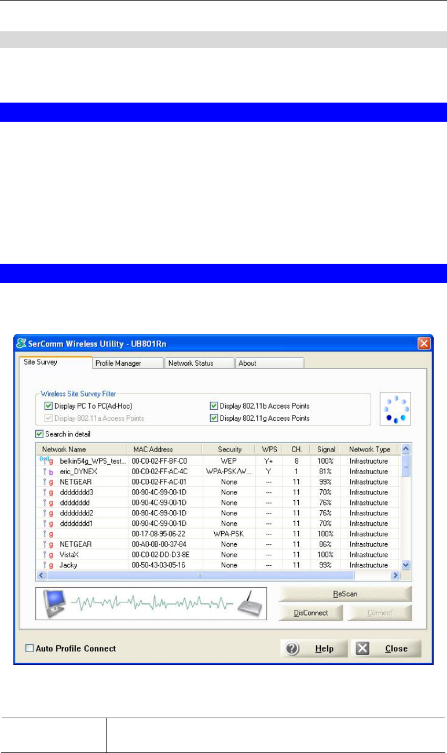The image size is (447, 753).
Task: Click the horizontal scrollbar right arrow
Action: coord(396,576)
